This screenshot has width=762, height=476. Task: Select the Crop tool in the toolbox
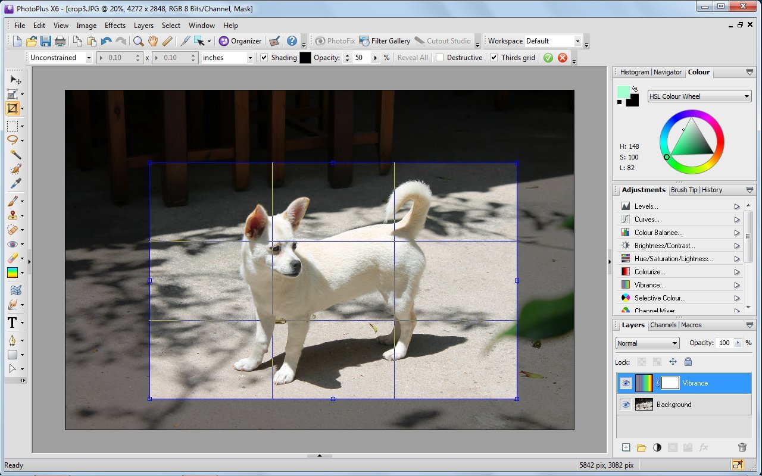pos(13,108)
